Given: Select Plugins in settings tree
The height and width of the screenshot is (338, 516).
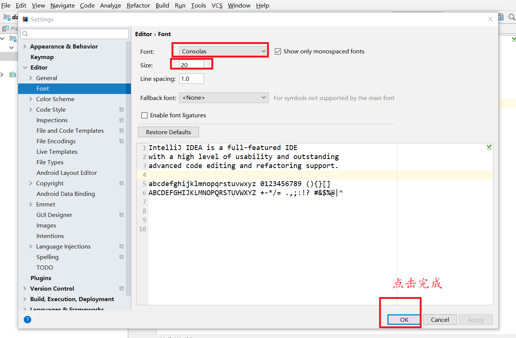Looking at the screenshot, I should click(x=41, y=278).
